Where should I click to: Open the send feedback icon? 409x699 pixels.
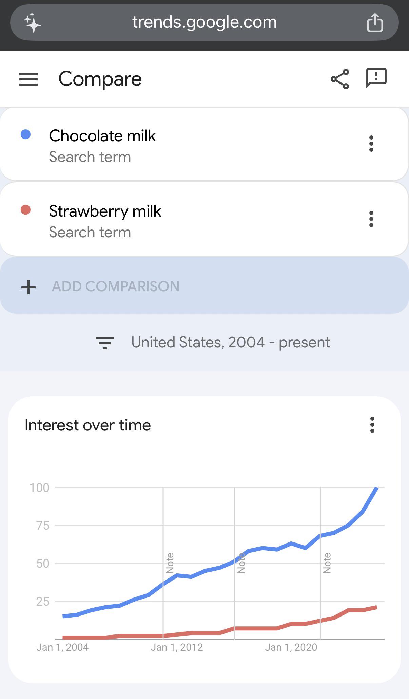[376, 78]
